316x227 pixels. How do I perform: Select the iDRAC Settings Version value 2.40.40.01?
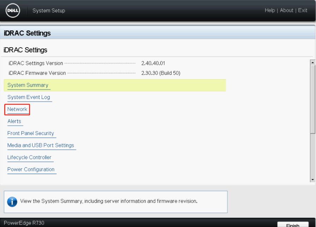153,63
